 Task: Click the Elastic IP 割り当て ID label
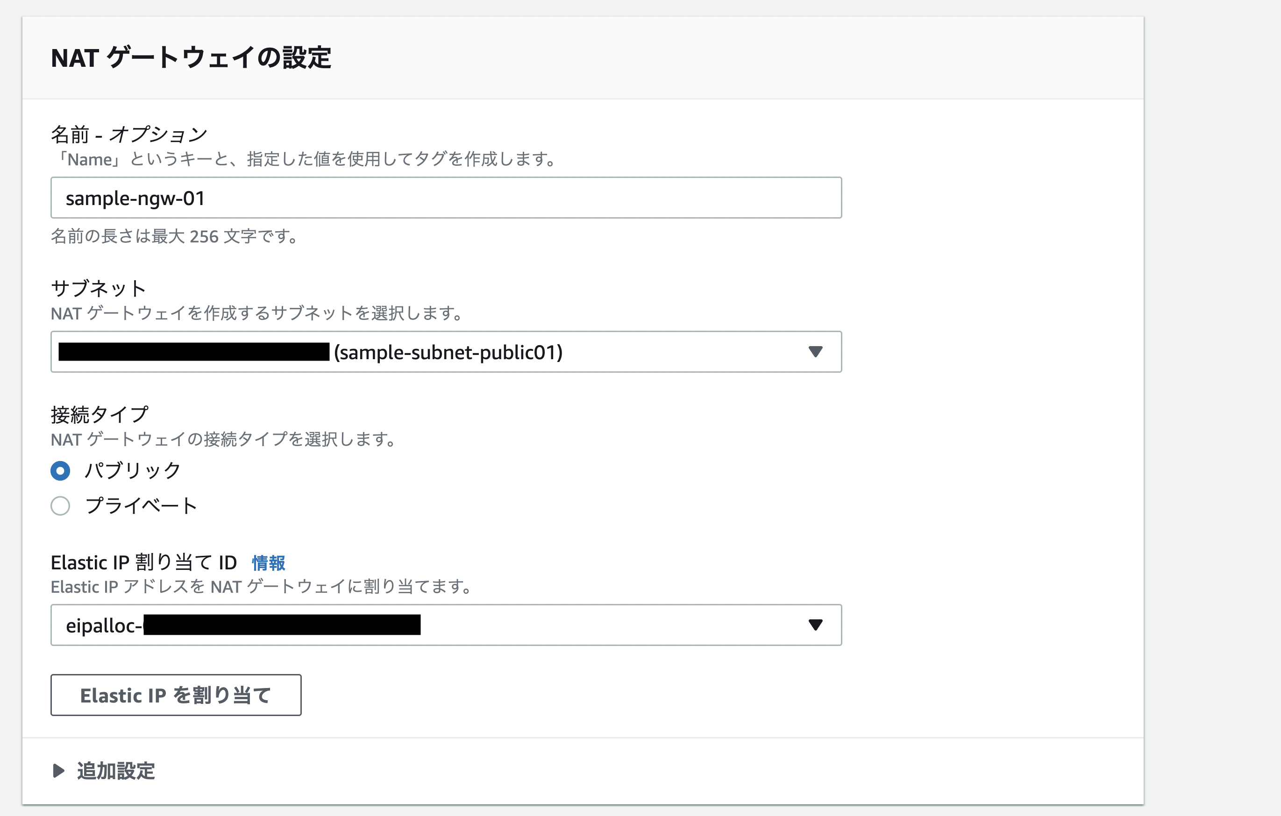click(142, 562)
